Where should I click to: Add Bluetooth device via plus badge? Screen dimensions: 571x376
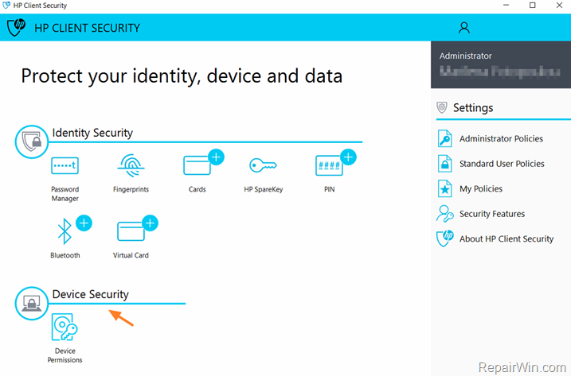84,223
